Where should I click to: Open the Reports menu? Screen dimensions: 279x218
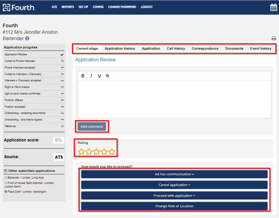[x=68, y=7]
